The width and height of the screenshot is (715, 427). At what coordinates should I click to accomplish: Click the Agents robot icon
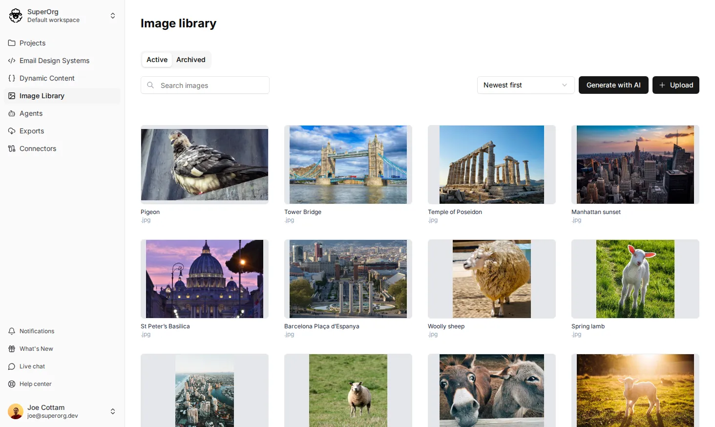tap(12, 113)
